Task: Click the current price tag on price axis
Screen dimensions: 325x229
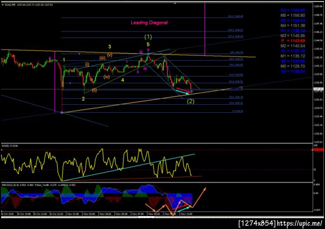Action: click(319, 89)
